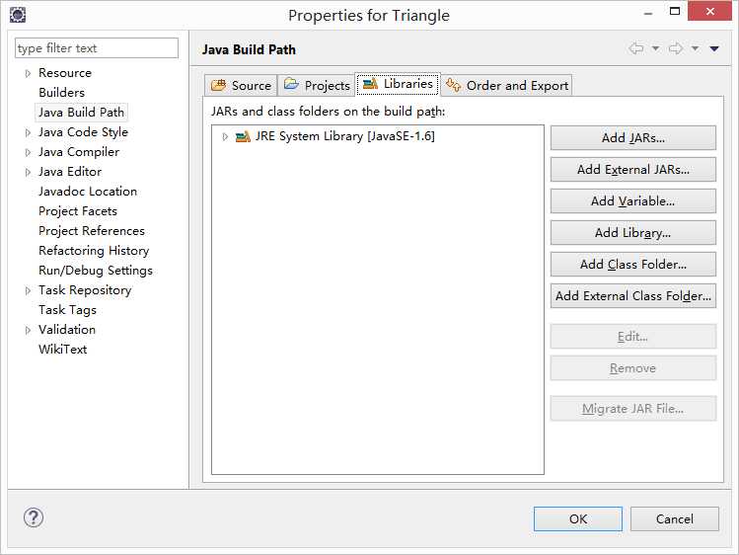Select Java Build Path in the tree
The width and height of the screenshot is (739, 555).
pyautogui.click(x=81, y=113)
